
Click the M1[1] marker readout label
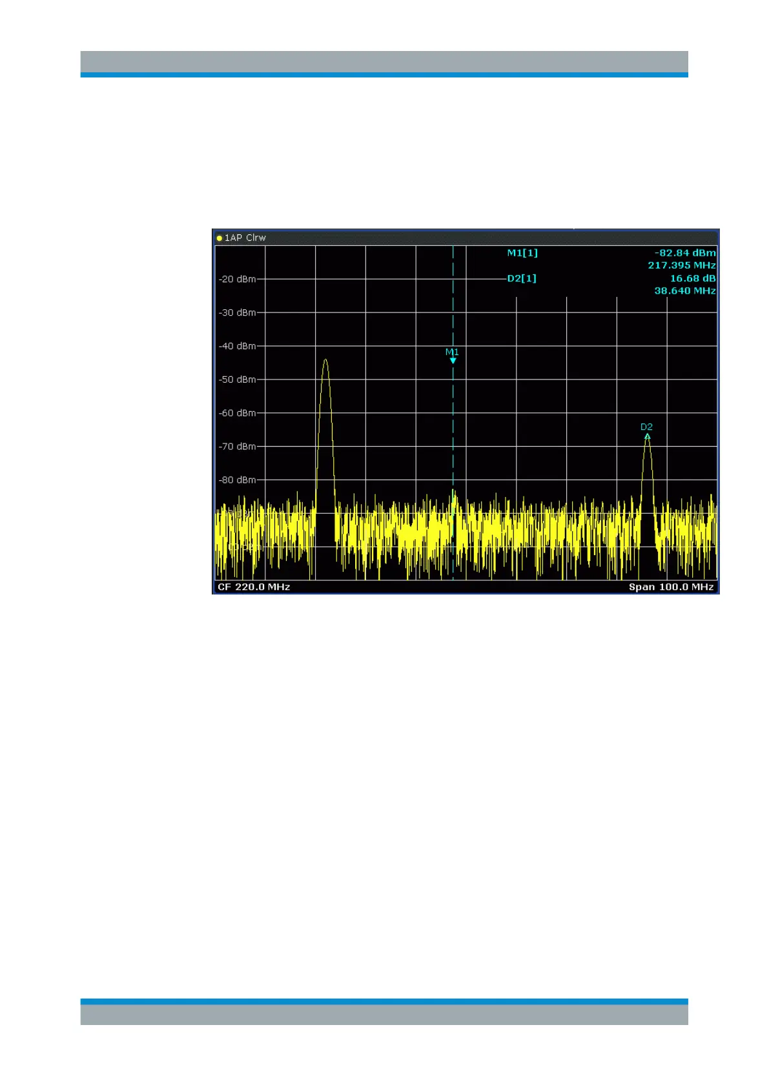(x=522, y=253)
